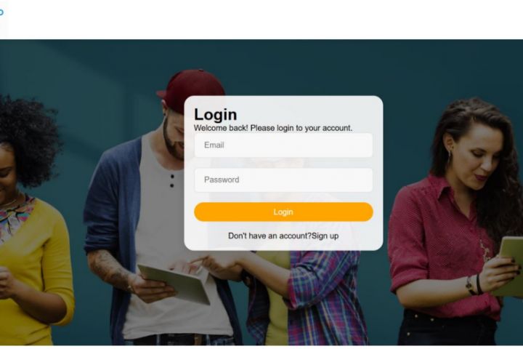Focus the Password input field
The width and height of the screenshot is (523, 349).
click(x=283, y=180)
